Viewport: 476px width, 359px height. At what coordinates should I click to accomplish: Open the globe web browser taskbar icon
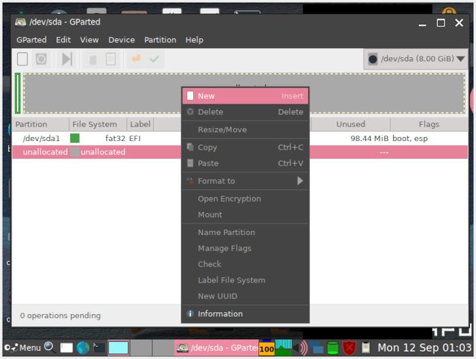(x=83, y=347)
